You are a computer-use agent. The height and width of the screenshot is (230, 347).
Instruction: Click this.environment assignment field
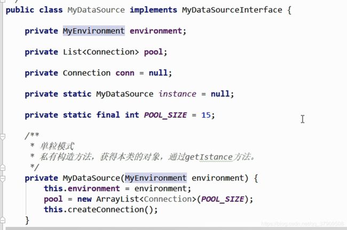click(82, 188)
